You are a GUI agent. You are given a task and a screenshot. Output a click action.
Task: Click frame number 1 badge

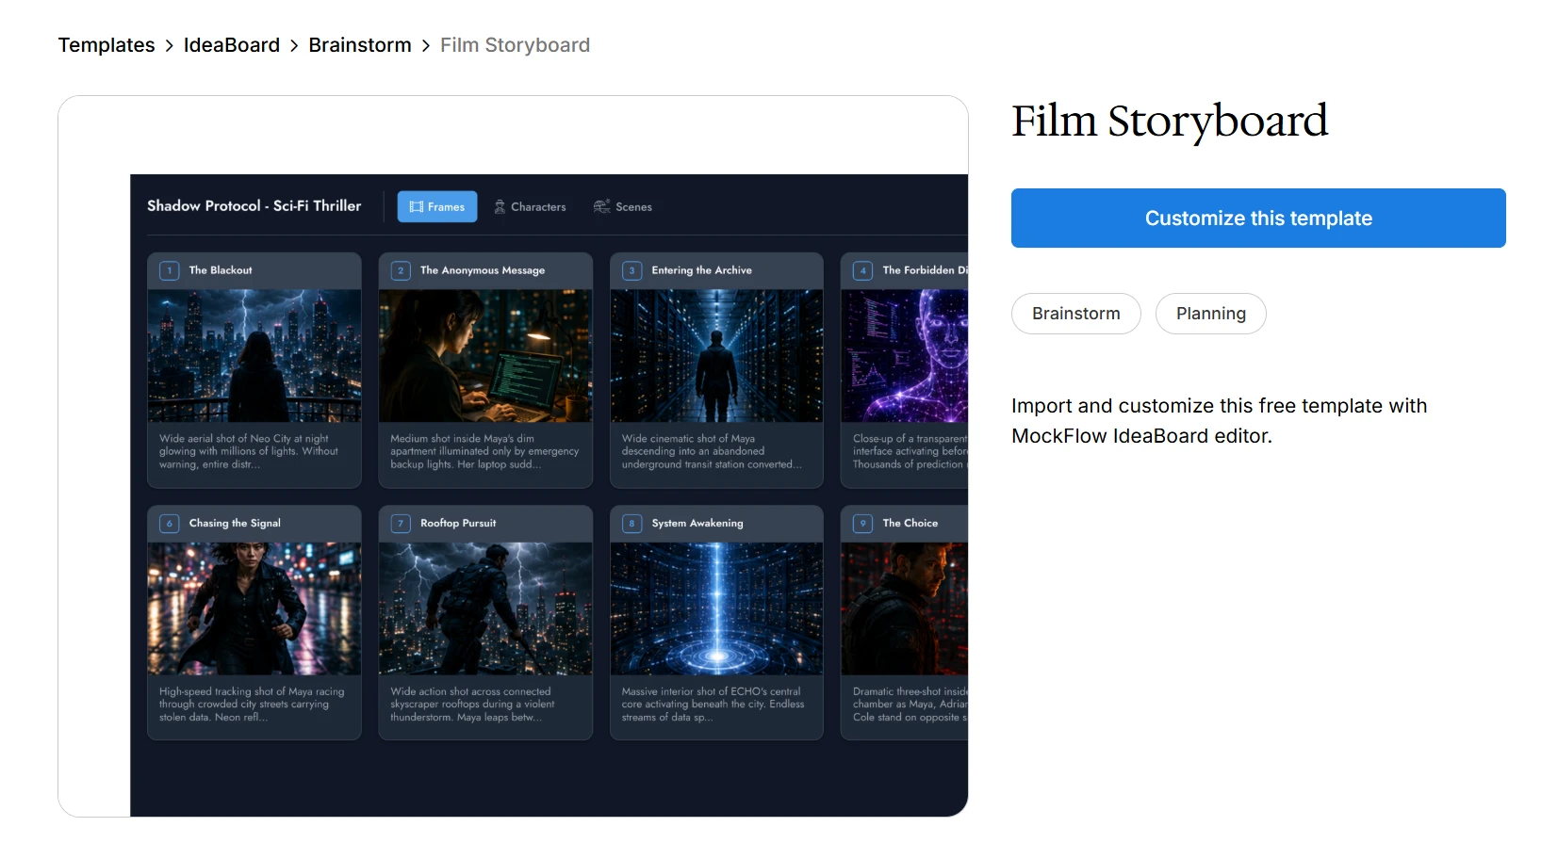(170, 270)
